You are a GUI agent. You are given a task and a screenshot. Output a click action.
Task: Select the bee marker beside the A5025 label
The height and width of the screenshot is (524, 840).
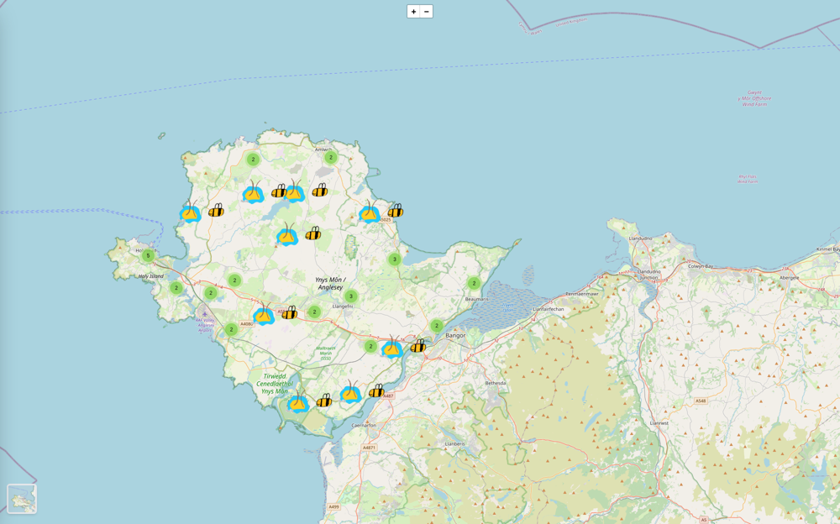(x=395, y=211)
